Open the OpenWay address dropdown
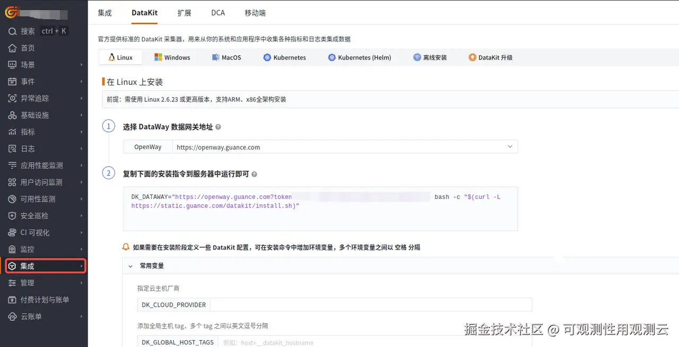 (345, 147)
